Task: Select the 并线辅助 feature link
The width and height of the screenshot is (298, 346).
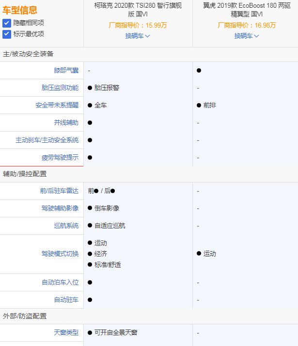Action: pos(66,123)
